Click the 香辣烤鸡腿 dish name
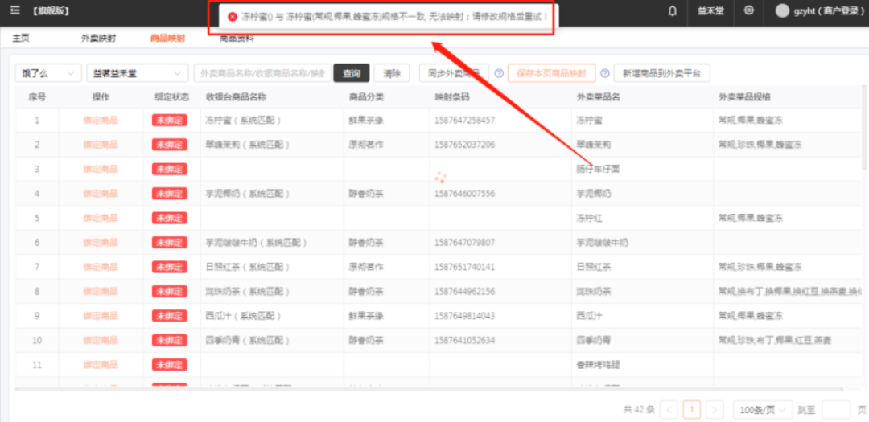869x422 pixels. click(598, 364)
